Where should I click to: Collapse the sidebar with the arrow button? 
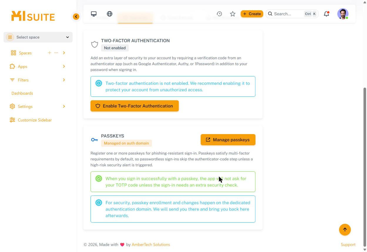[x=76, y=16]
